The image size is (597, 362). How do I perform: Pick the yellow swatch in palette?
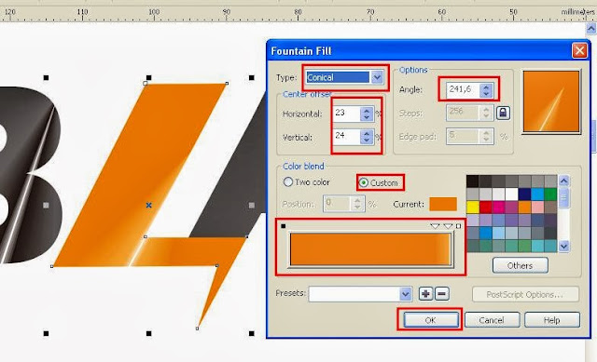click(x=473, y=207)
